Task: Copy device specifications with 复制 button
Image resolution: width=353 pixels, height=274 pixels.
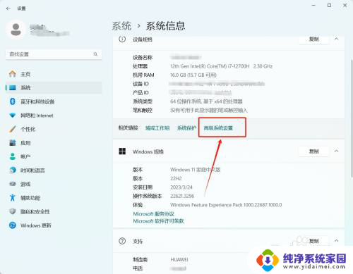Action: (x=313, y=39)
